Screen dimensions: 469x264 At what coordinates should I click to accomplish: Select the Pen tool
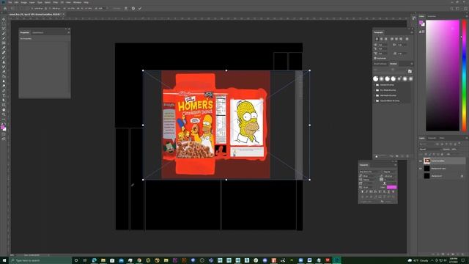pos(4,91)
